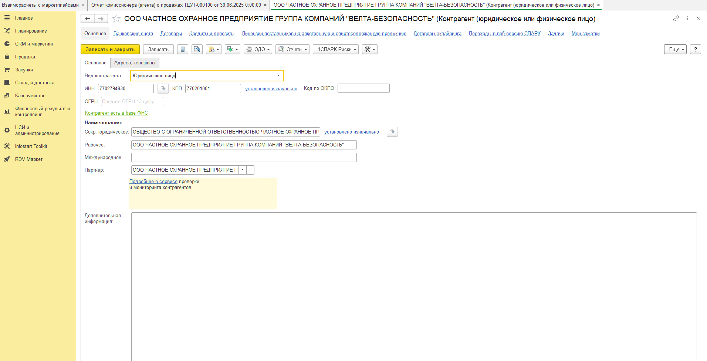Open Лицензии поставщиков на алкогольную продукцию link
Screen dimensions: 707x361
coord(324,33)
